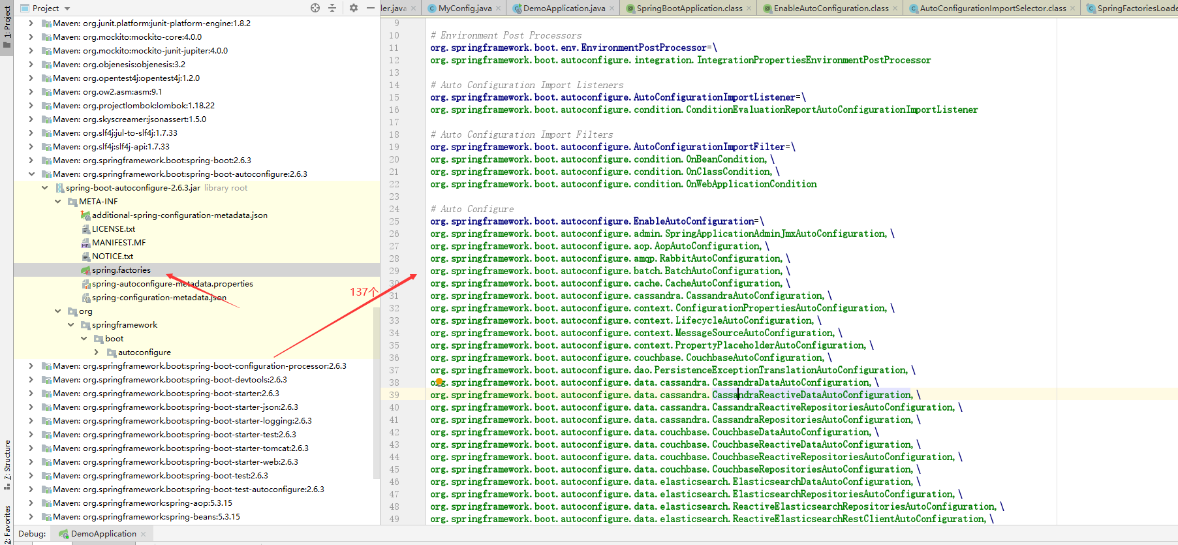Click the MANIFEST.MF file icon
This screenshot has width=1178, height=545.
[x=85, y=242]
